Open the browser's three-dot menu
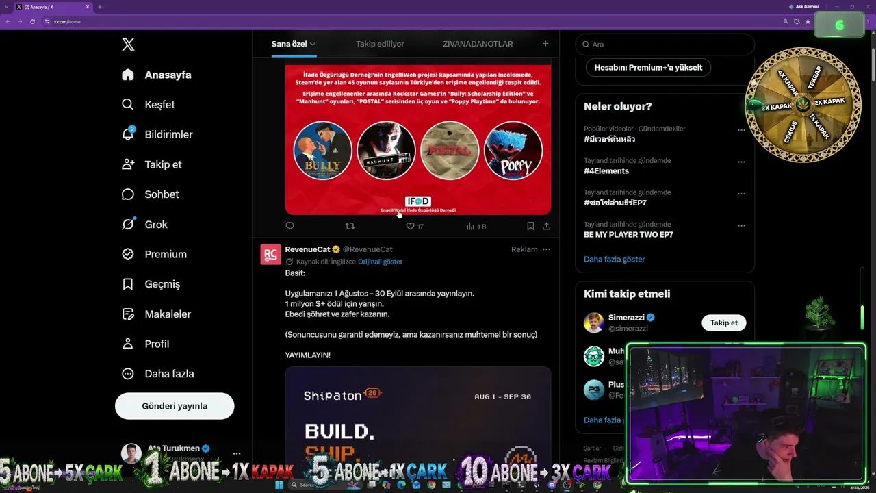The image size is (876, 493). tap(870, 22)
